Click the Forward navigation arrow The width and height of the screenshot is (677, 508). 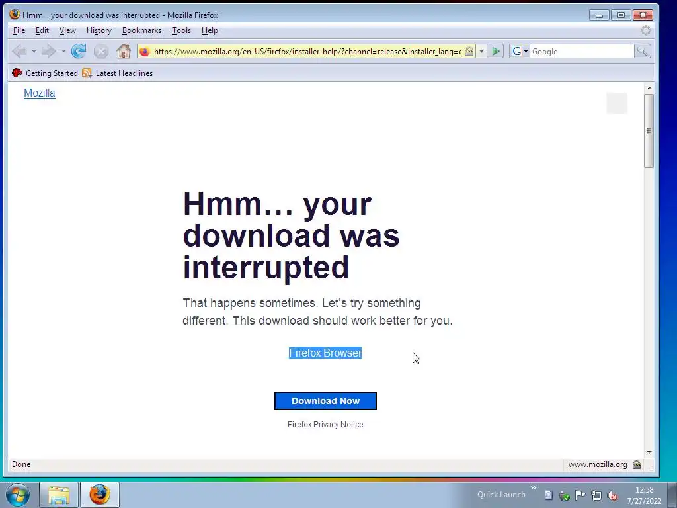48,51
